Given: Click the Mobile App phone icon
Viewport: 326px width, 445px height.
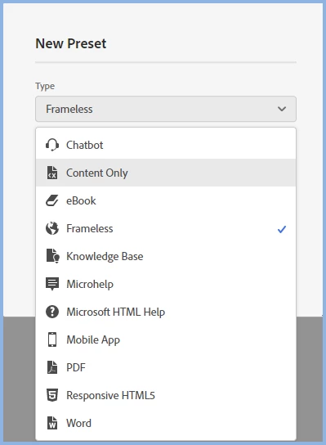Looking at the screenshot, I should pos(52,339).
